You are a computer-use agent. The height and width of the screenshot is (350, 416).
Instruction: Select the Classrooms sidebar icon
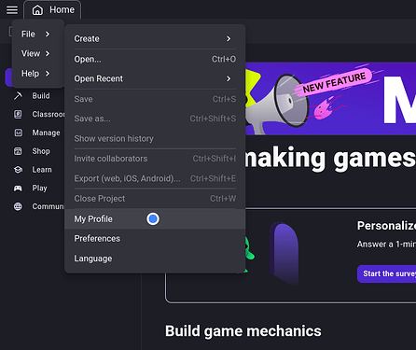18,114
